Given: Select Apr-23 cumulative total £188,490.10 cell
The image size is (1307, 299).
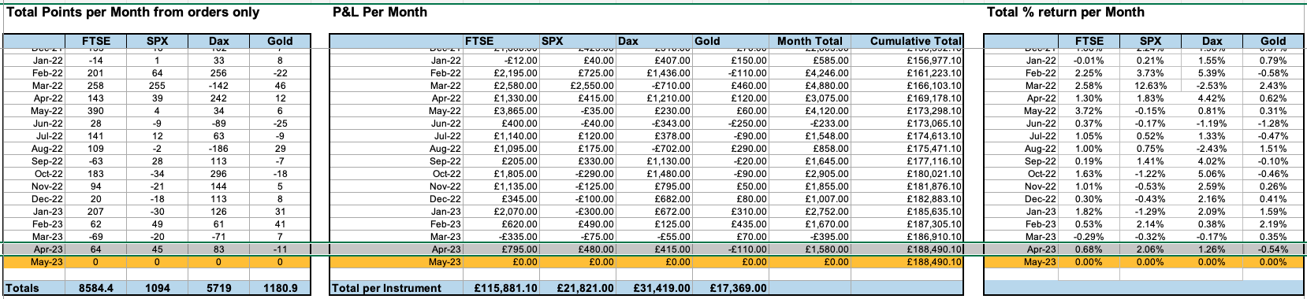Looking at the screenshot, I should 907,249.
